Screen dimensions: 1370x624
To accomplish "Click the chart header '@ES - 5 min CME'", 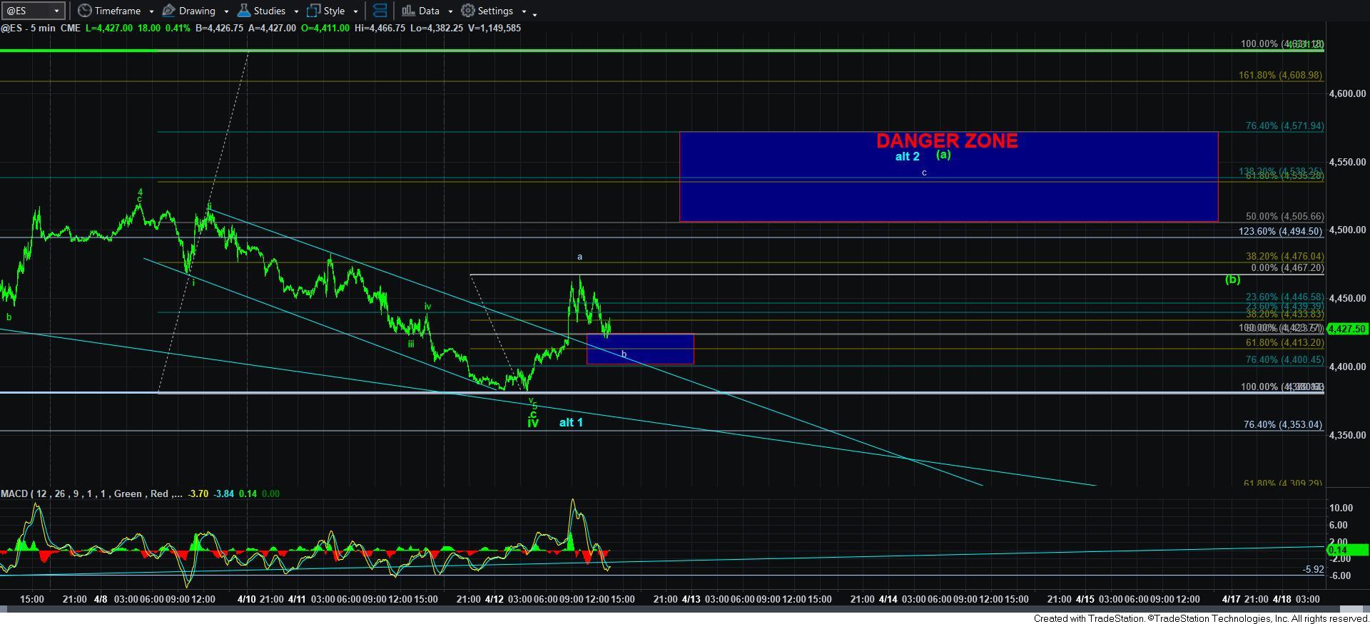I will 41,28.
